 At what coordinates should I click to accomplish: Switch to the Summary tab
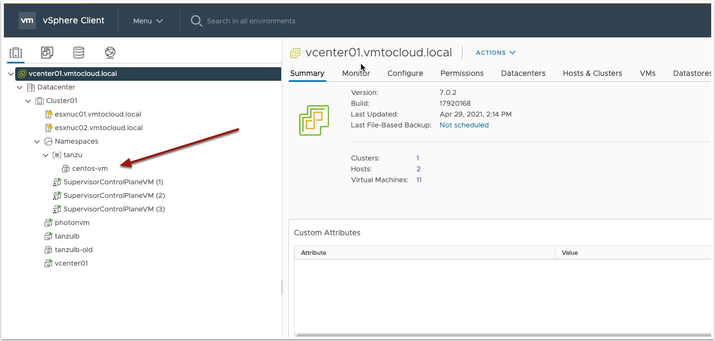[x=307, y=73]
